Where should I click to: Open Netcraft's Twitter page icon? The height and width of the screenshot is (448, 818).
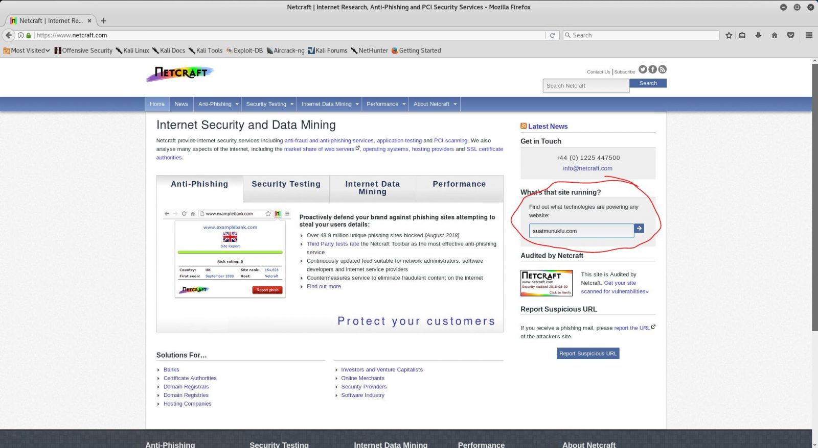click(643, 69)
